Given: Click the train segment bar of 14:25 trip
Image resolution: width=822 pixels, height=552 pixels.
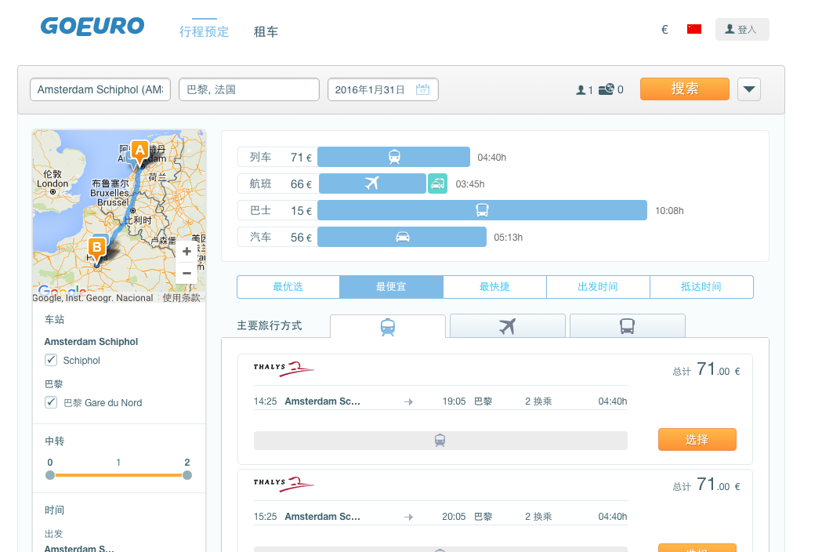Looking at the screenshot, I should coord(440,441).
